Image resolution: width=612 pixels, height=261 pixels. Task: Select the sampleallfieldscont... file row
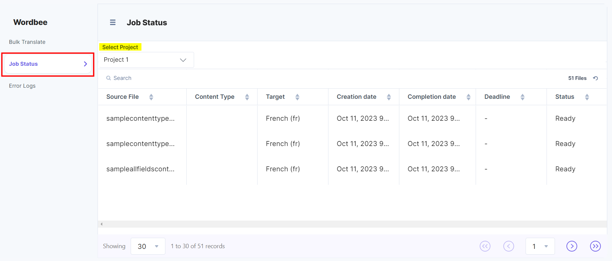coord(352,169)
